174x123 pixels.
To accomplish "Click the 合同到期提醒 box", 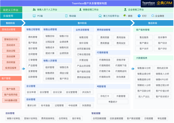I will (99, 119).
